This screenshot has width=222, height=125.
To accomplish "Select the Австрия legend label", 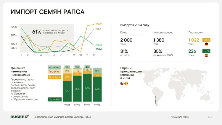I will coord(54,72).
